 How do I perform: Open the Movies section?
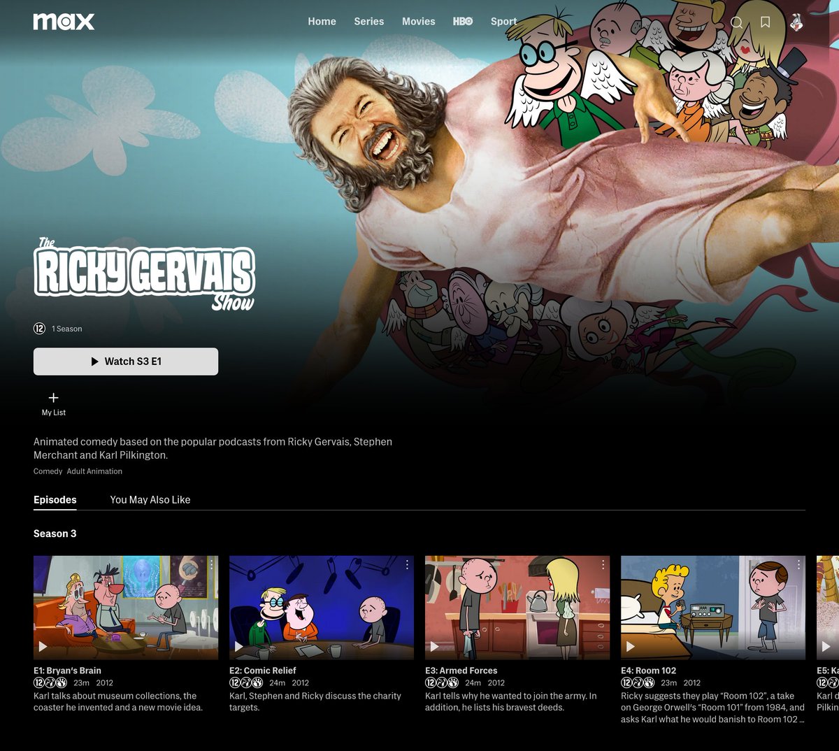click(x=418, y=22)
